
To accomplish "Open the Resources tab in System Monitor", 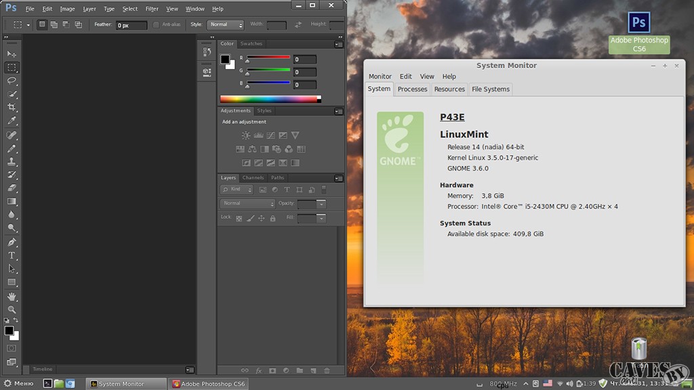I will click(449, 89).
